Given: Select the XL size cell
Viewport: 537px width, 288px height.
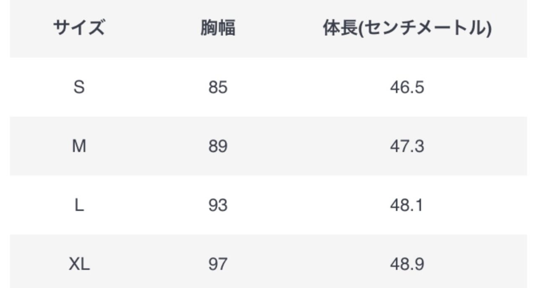Looking at the screenshot, I should coord(79,264).
